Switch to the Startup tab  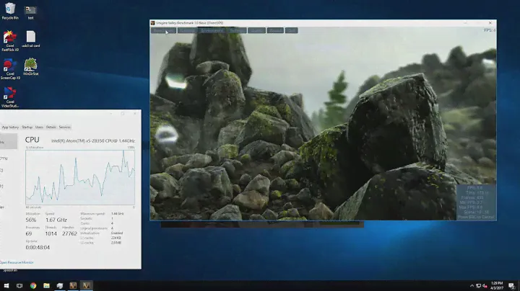(x=27, y=127)
